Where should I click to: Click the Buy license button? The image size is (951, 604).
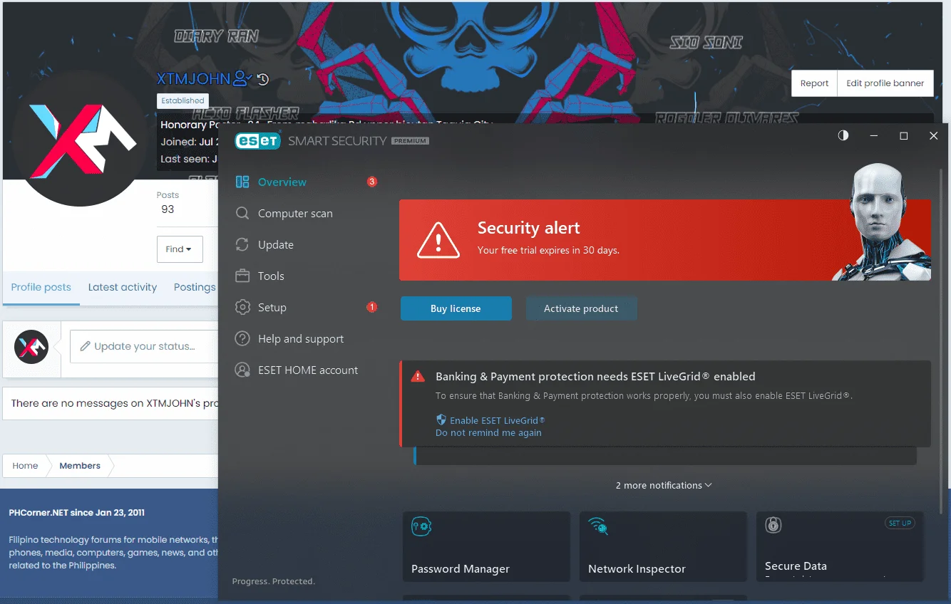pos(456,308)
